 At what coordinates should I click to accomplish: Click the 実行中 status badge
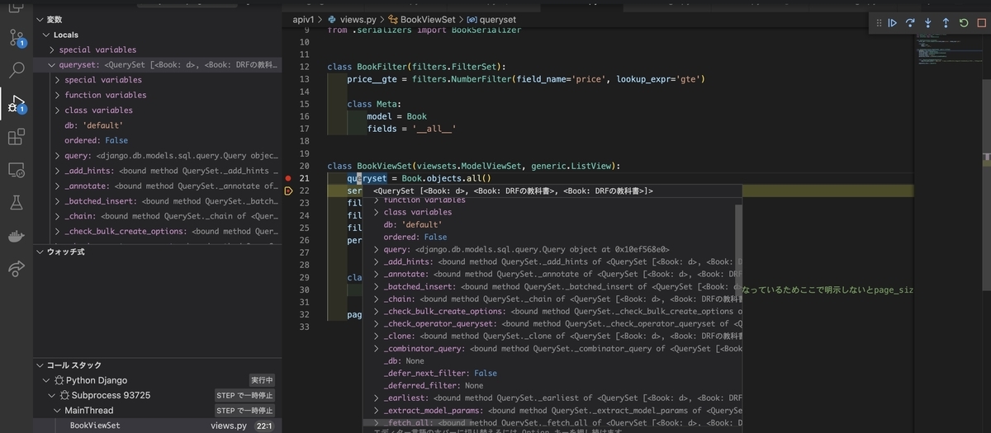coord(262,380)
